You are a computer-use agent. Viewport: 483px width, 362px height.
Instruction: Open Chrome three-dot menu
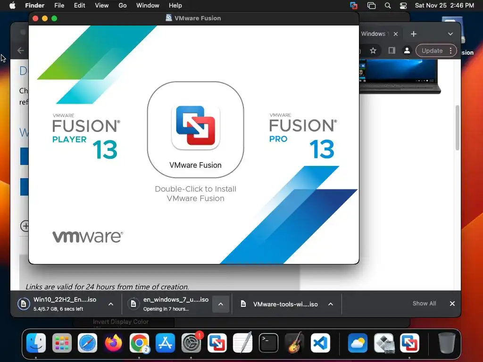point(450,50)
